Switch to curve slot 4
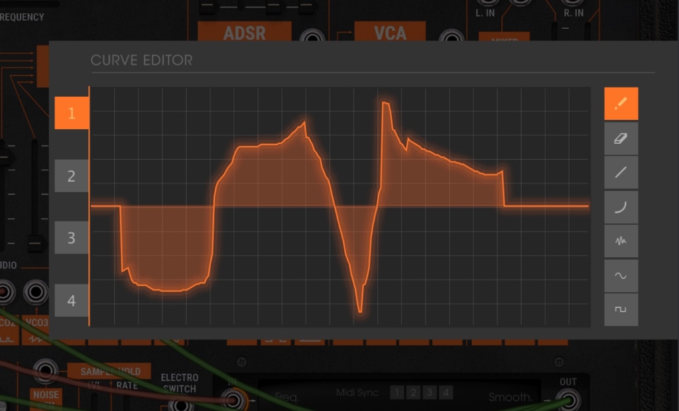This screenshot has height=411, width=679. click(72, 300)
